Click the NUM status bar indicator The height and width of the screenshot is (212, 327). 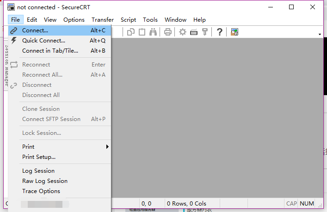(307, 204)
